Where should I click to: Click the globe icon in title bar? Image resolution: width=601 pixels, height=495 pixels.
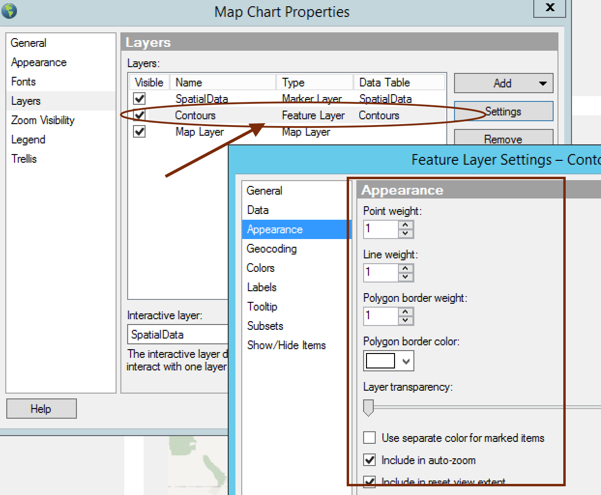tap(9, 11)
